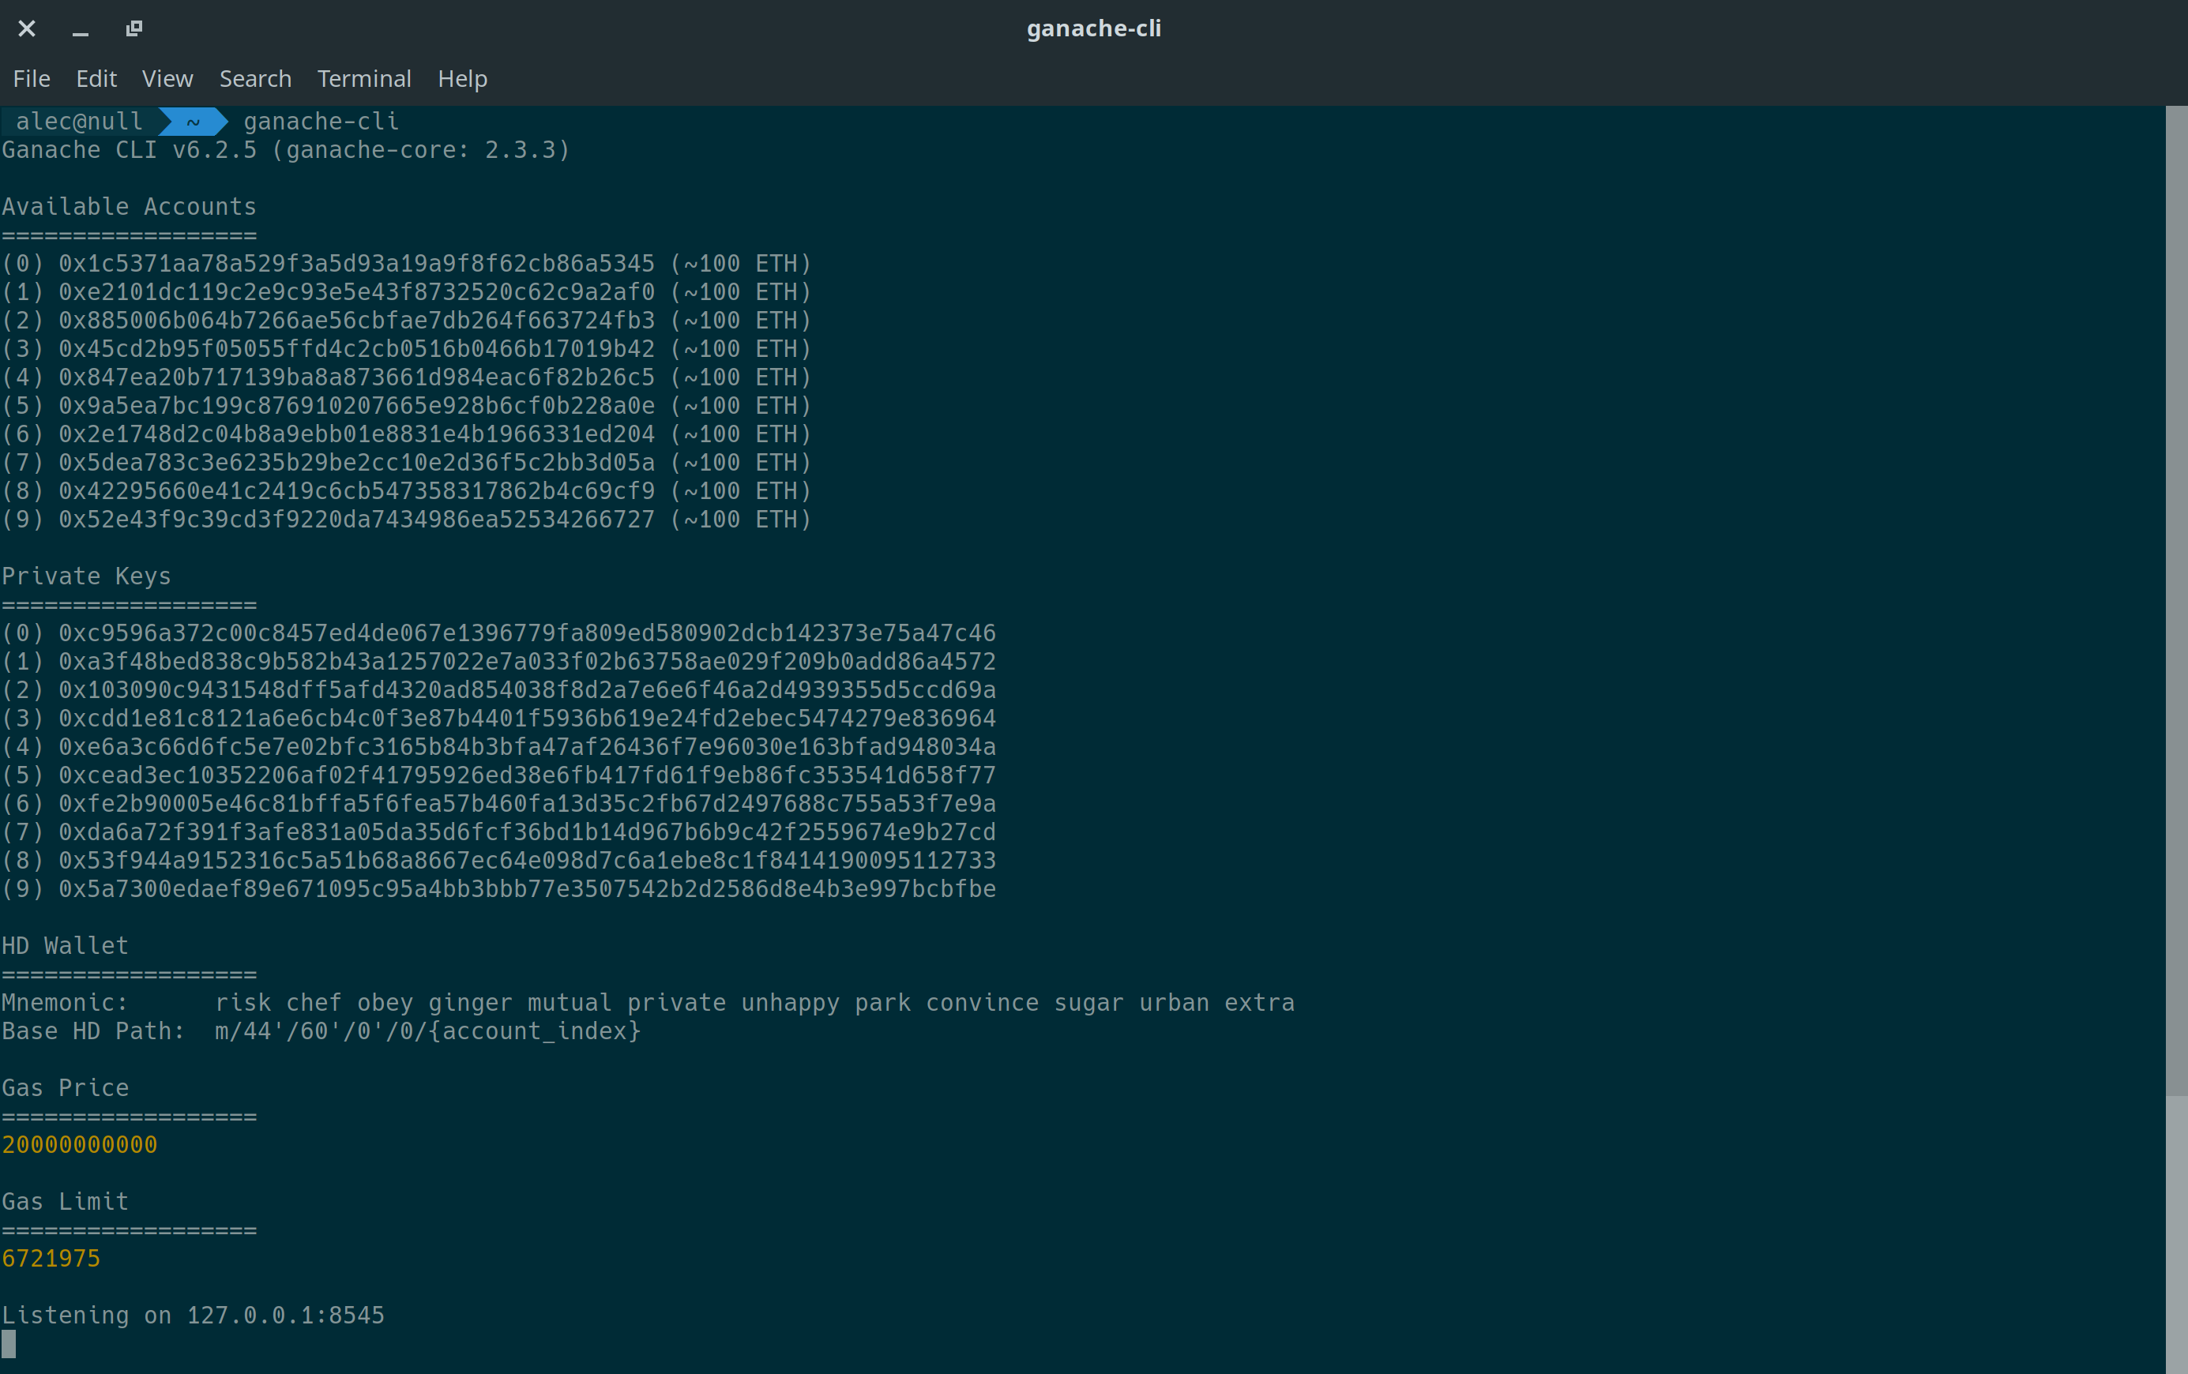Open the Terminal menu
This screenshot has width=2188, height=1374.
363,79
